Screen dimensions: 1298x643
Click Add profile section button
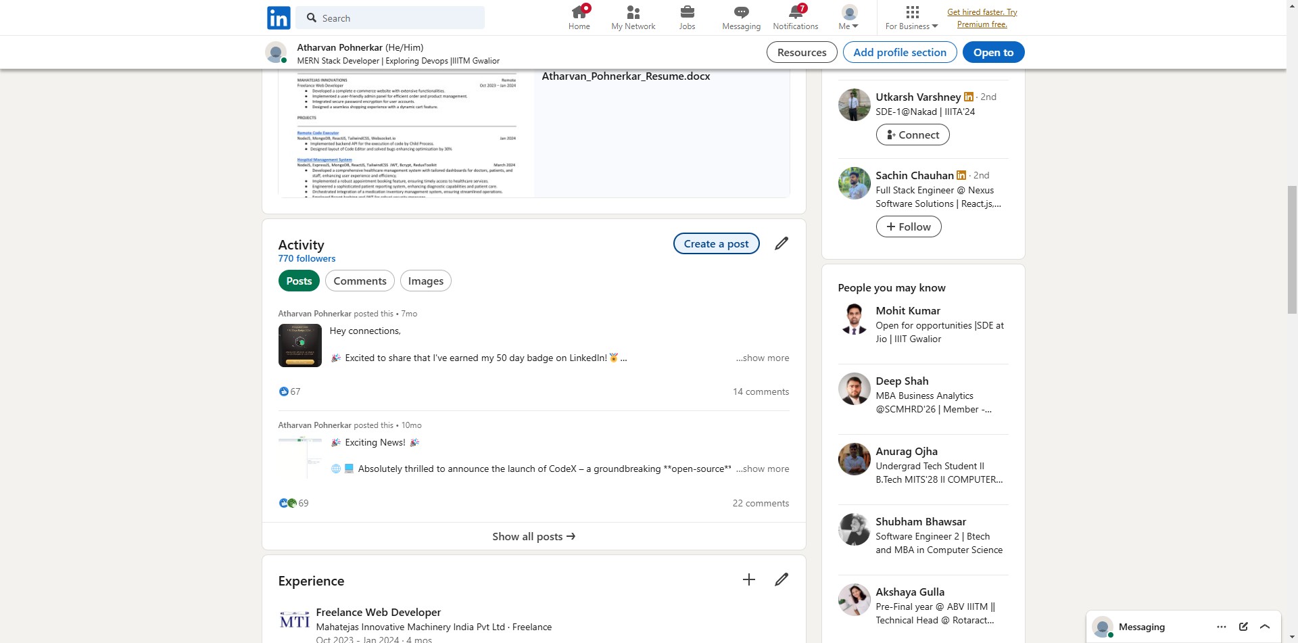(x=900, y=52)
